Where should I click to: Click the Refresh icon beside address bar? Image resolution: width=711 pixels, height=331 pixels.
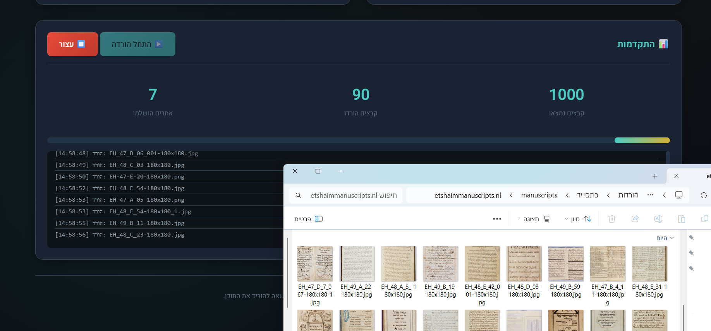coord(704,195)
